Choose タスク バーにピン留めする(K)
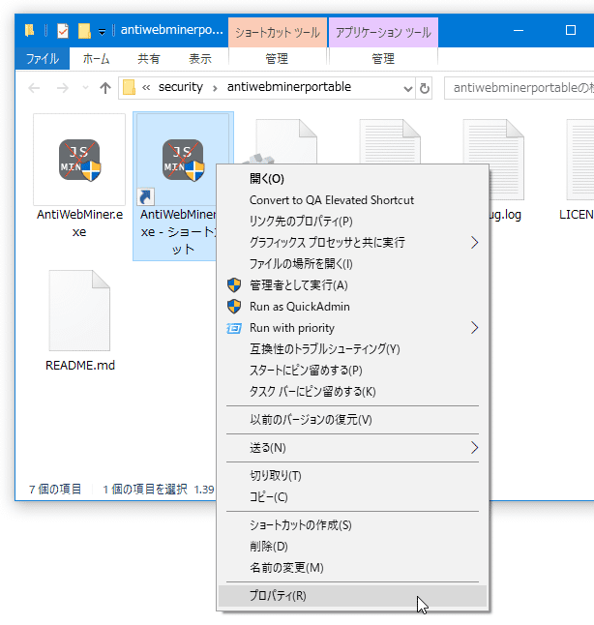 [x=352, y=392]
